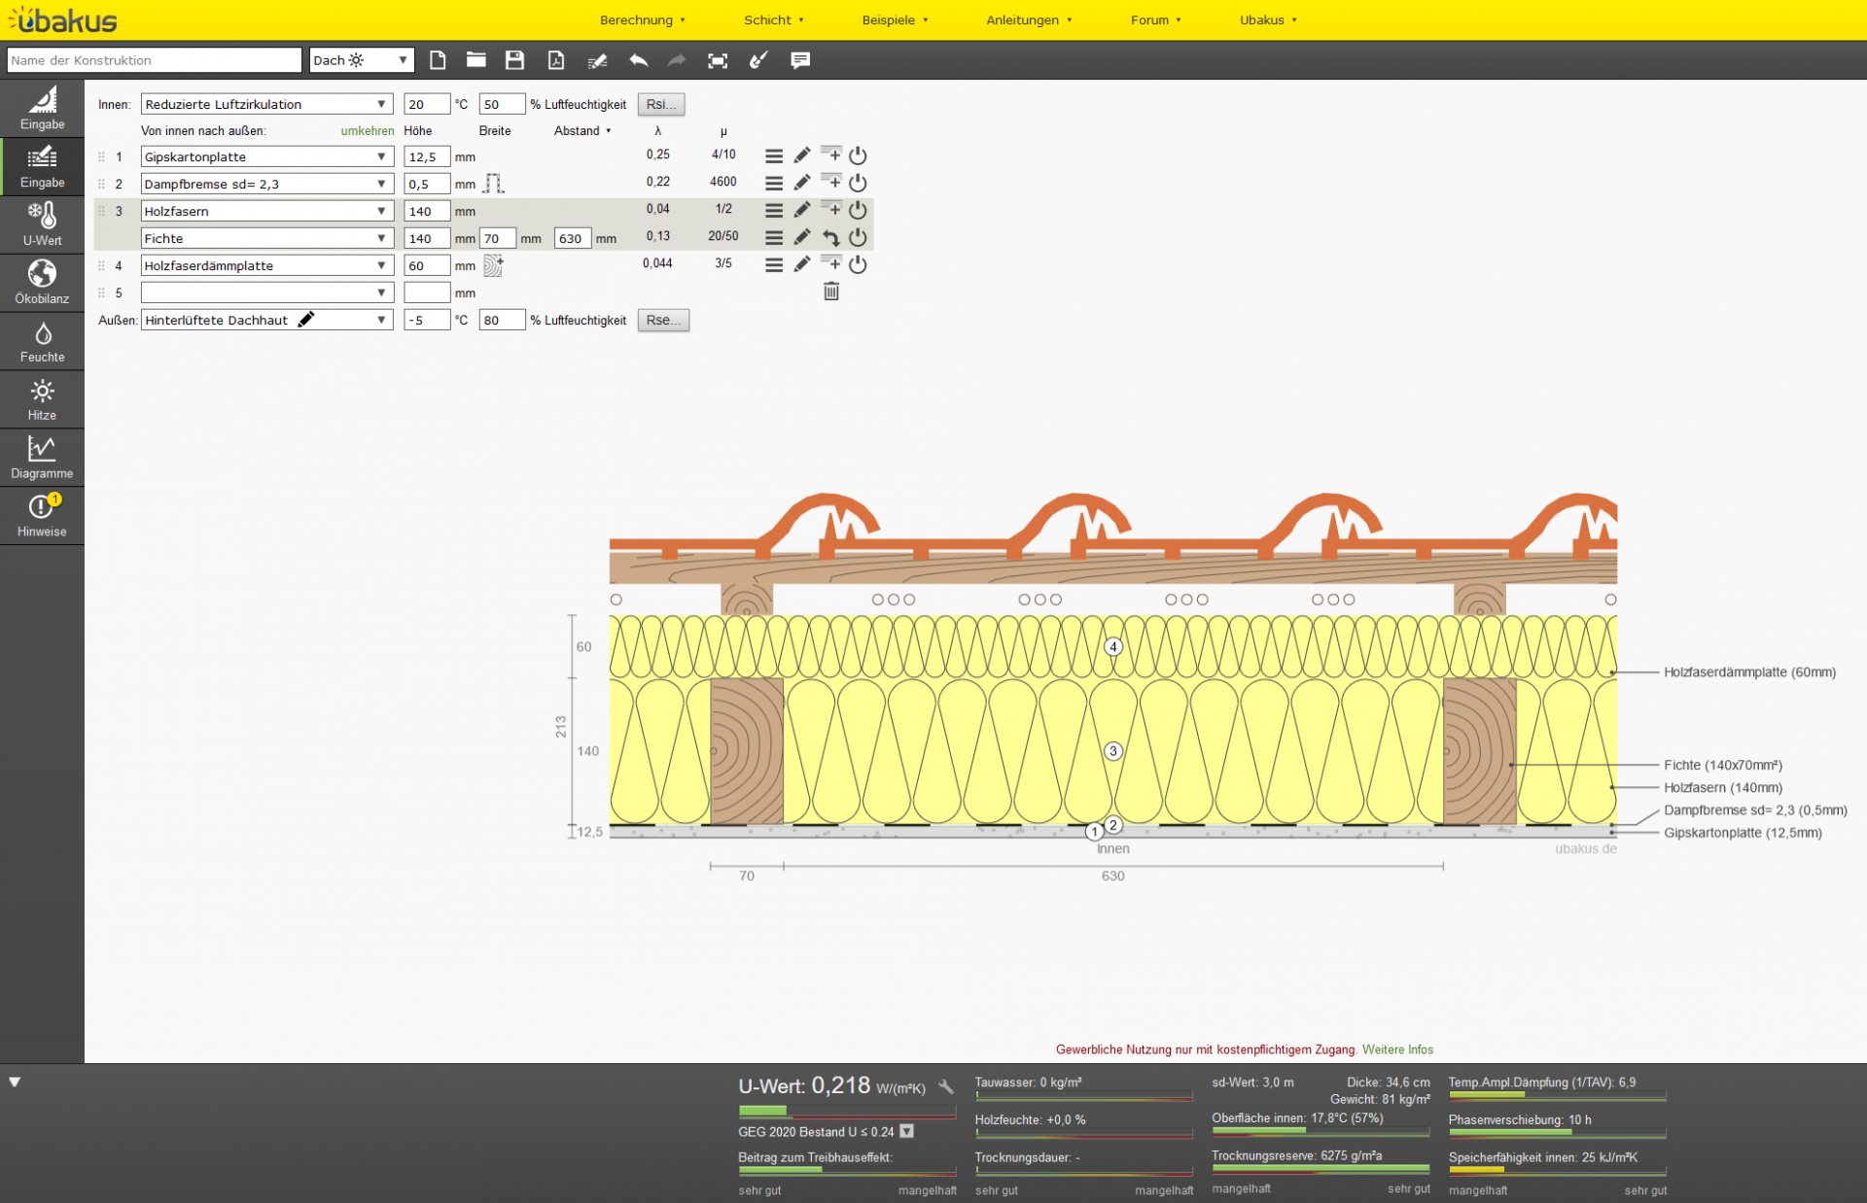Open the Holzfasern material dropdown
Viewport: 1867px width, 1203px height.
point(381,211)
